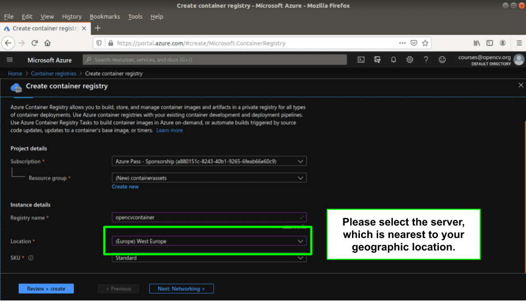Open Azure notifications bell
Viewport: 526px width, 301px height.
tap(394, 60)
